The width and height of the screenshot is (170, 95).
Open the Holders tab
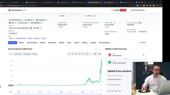[x=42, y=43]
